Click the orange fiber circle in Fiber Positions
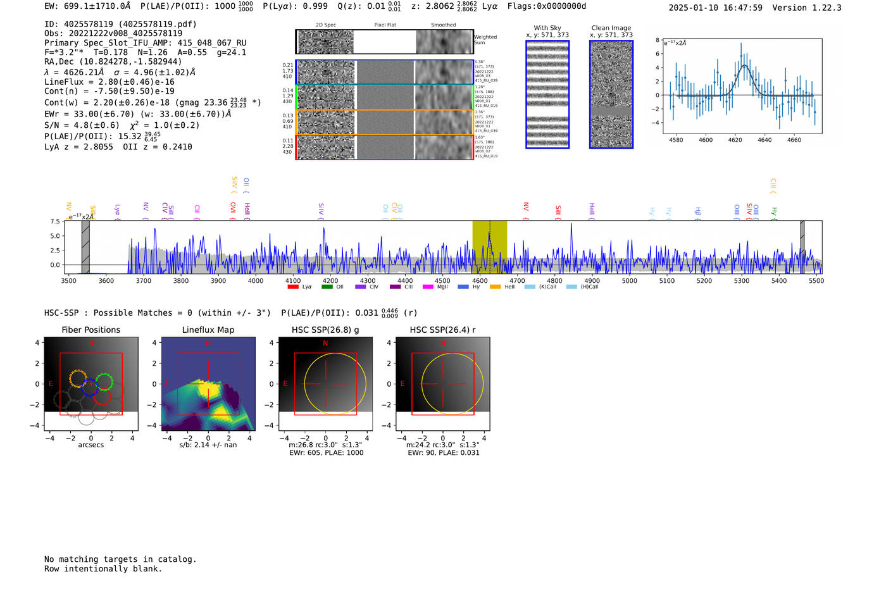 [x=78, y=378]
